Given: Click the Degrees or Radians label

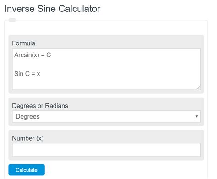Looking at the screenshot, I should point(40,106).
